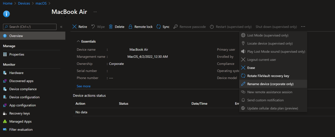Screen dimensions: 335x137
Task: Click the Erase X icon in menu
Action: (x=243, y=68)
